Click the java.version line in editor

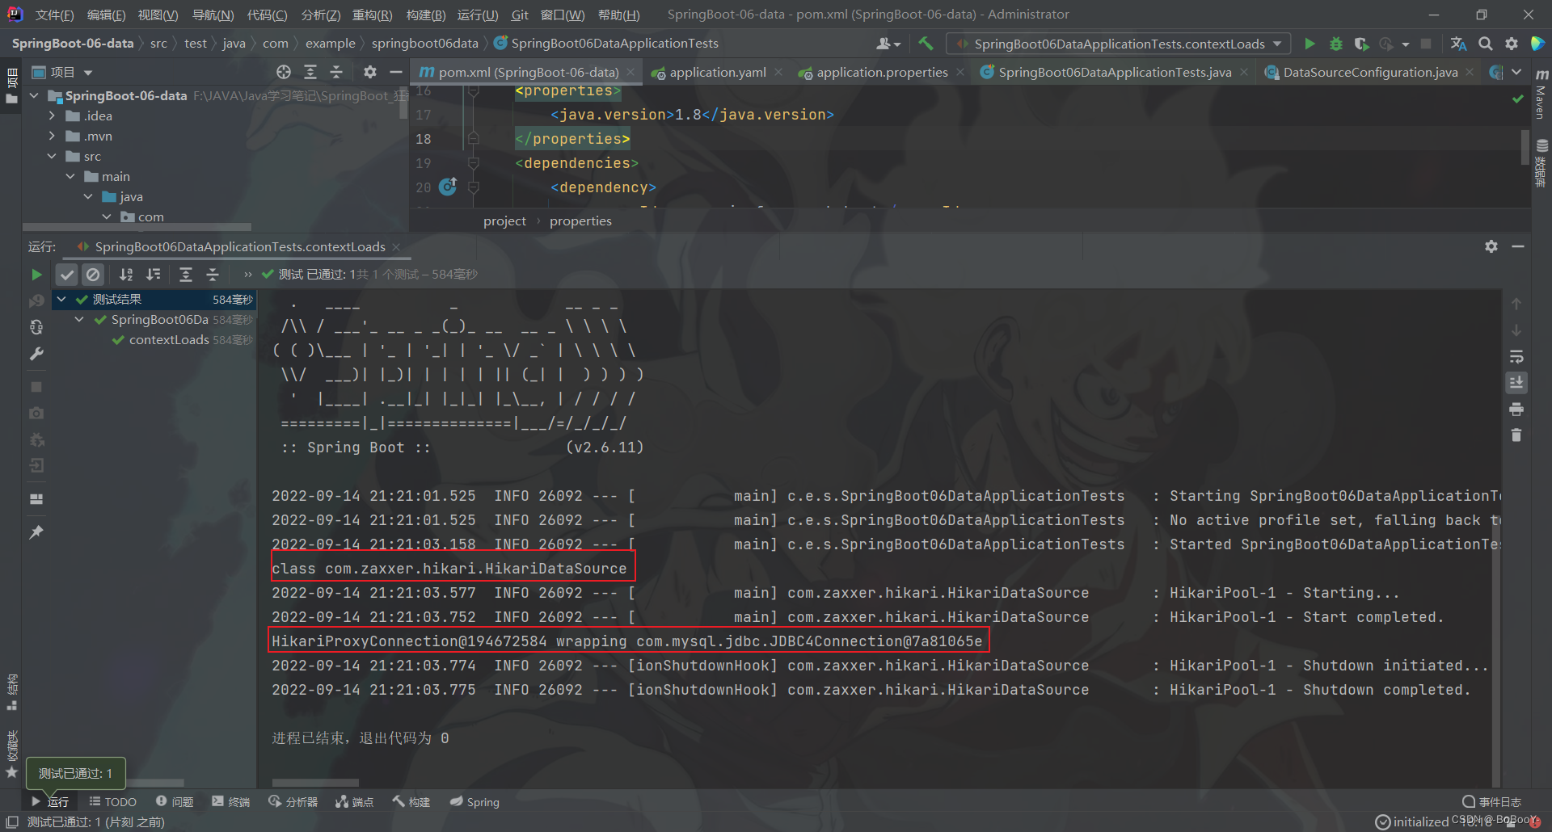coord(692,115)
